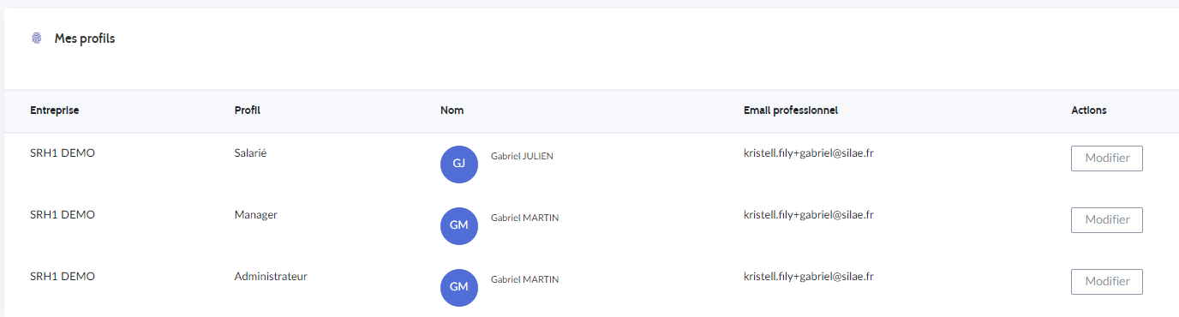The width and height of the screenshot is (1179, 317).
Task: Click the GJ avatar for Gabriel JULIEN
Action: click(x=458, y=164)
